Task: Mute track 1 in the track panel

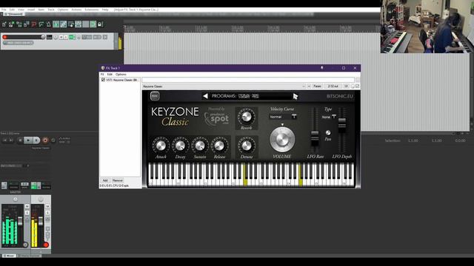Action: (61, 37)
